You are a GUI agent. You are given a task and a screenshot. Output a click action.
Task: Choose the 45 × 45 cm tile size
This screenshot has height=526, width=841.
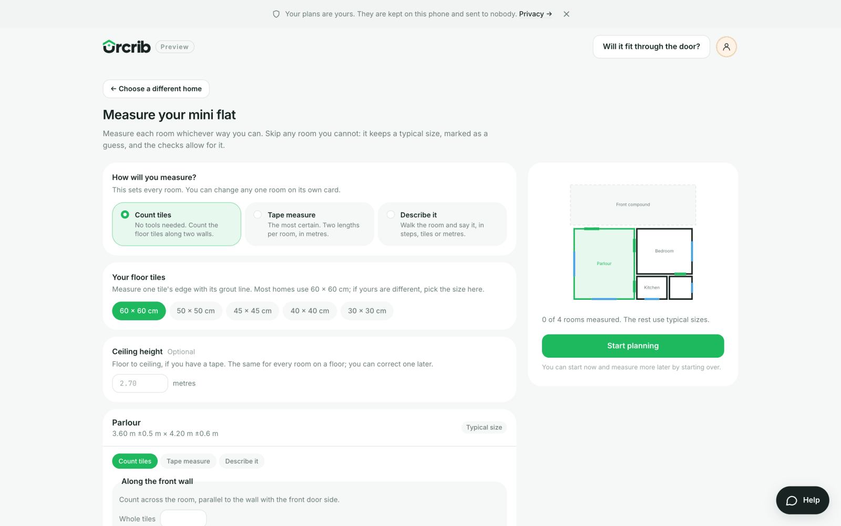click(x=253, y=311)
